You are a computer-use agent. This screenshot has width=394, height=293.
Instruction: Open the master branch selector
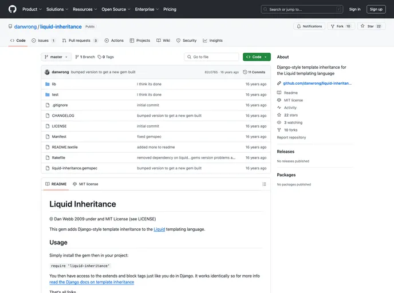point(56,57)
